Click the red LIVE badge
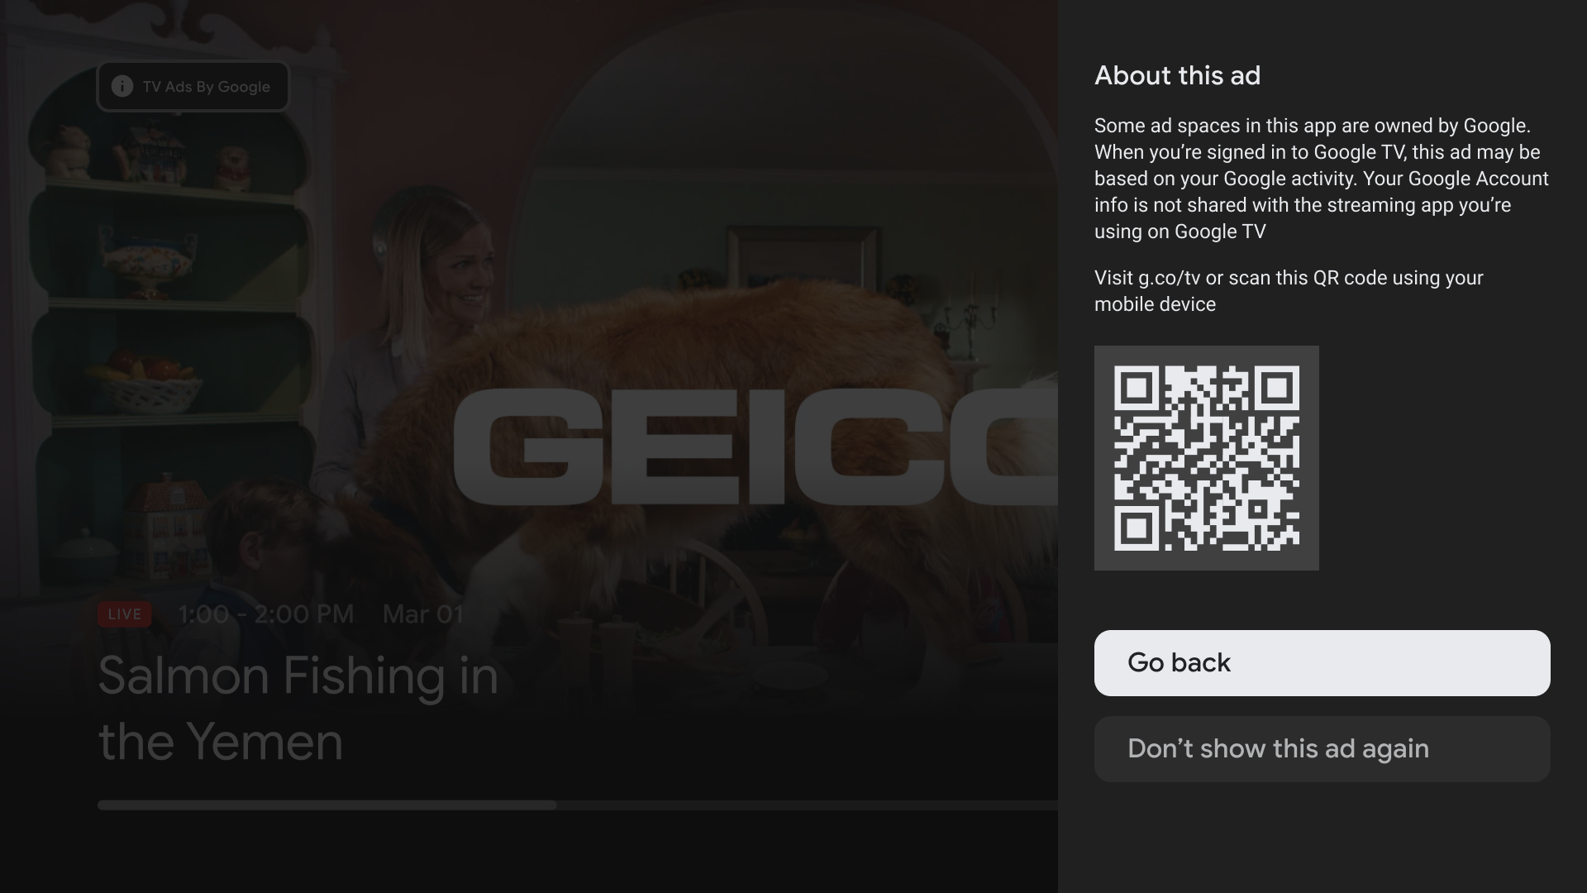1587x893 pixels. coord(124,614)
